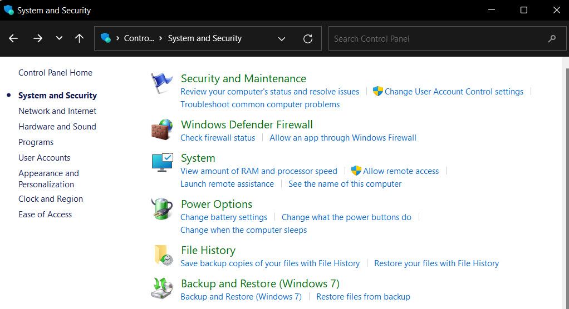The height and width of the screenshot is (309, 569).
Task: Click Change User Account Control settings
Action: coord(454,92)
